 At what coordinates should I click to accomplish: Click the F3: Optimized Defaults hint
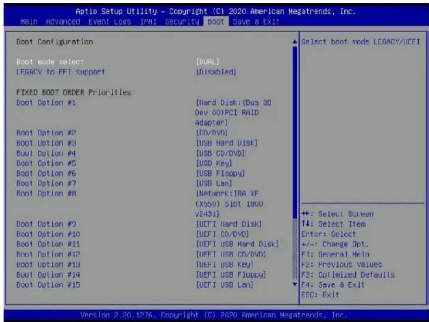pyautogui.click(x=348, y=275)
